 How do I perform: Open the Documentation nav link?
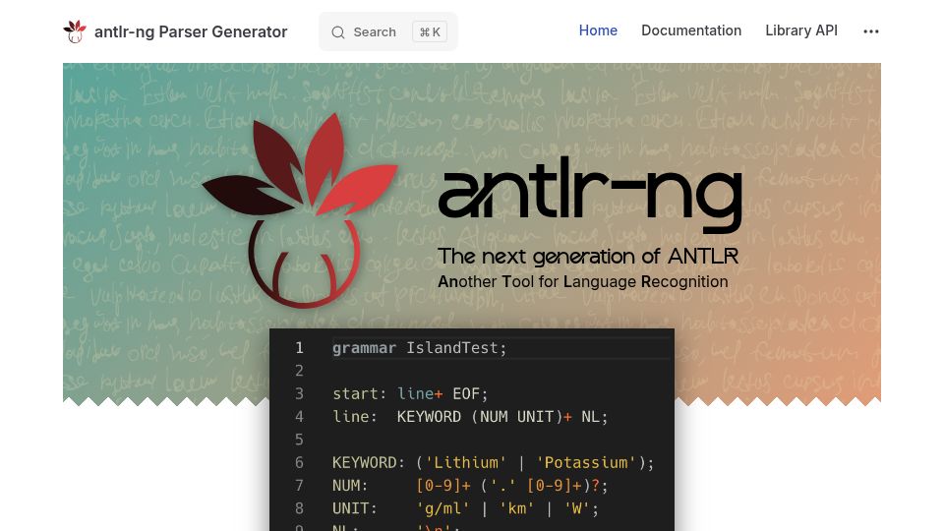pyautogui.click(x=691, y=30)
